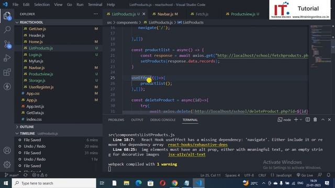The image size is (335, 188).
Task: Open the notifications bell in status bar
Action: coord(329,175)
